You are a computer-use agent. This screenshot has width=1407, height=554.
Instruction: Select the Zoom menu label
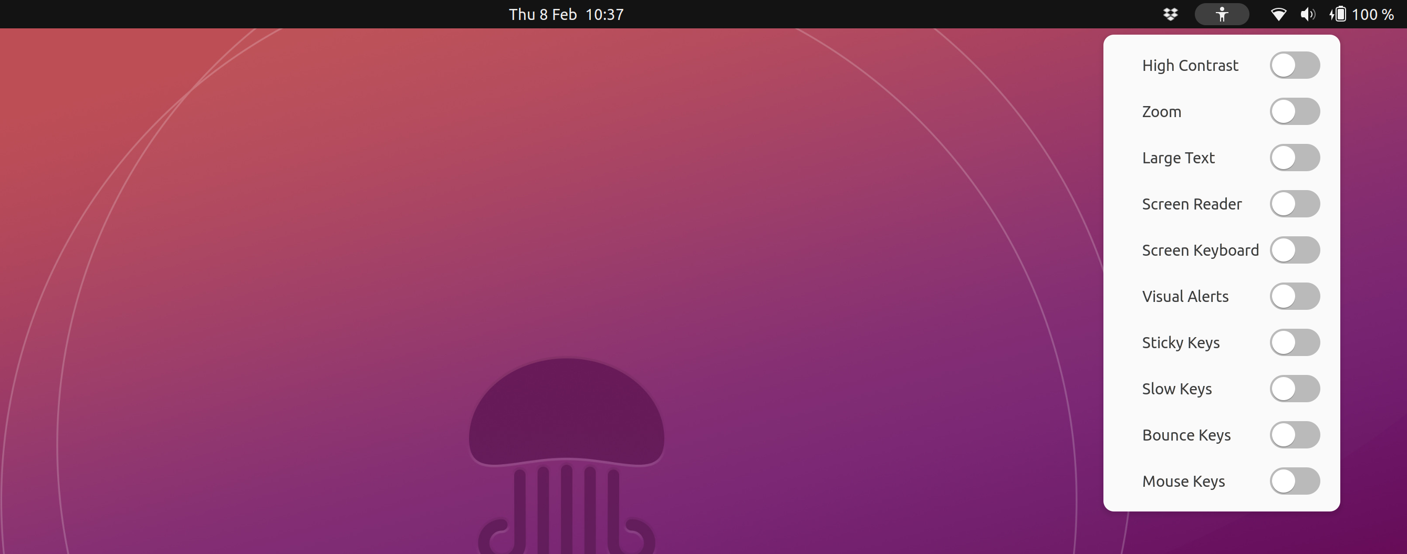pos(1161,112)
